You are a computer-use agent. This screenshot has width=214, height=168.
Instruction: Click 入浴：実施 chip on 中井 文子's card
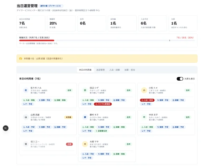point(147,127)
